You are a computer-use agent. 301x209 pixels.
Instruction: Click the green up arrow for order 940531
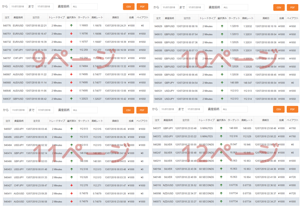pyautogui.click(x=222, y=90)
